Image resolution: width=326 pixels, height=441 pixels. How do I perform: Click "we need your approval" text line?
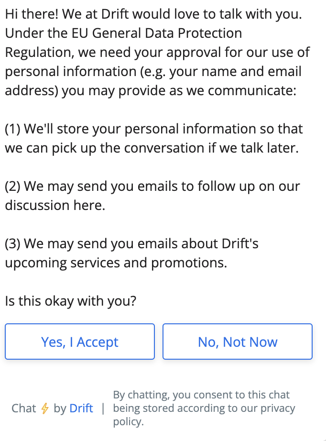point(157,53)
